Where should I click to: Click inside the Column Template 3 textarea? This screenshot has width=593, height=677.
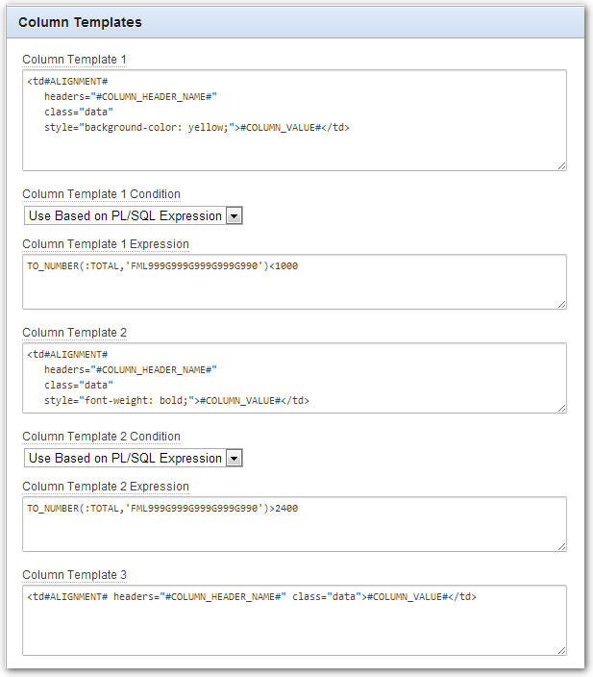click(294, 620)
